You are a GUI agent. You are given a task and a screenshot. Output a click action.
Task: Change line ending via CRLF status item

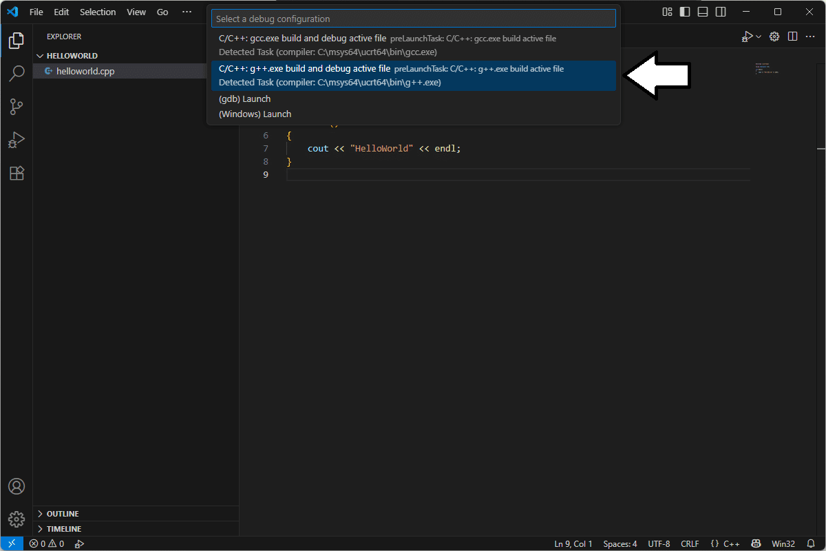690,543
